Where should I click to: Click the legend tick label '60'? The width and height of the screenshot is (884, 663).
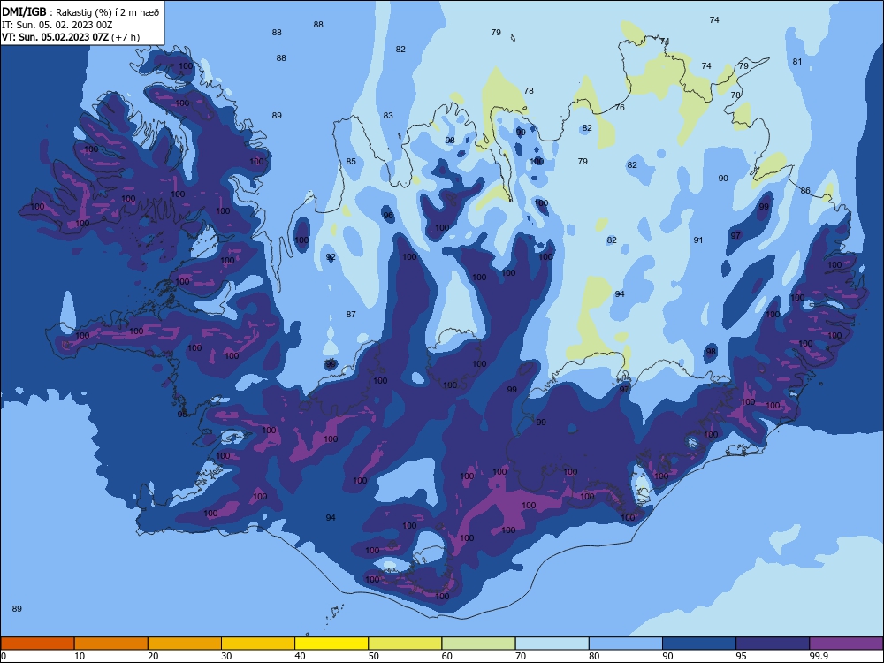447,656
